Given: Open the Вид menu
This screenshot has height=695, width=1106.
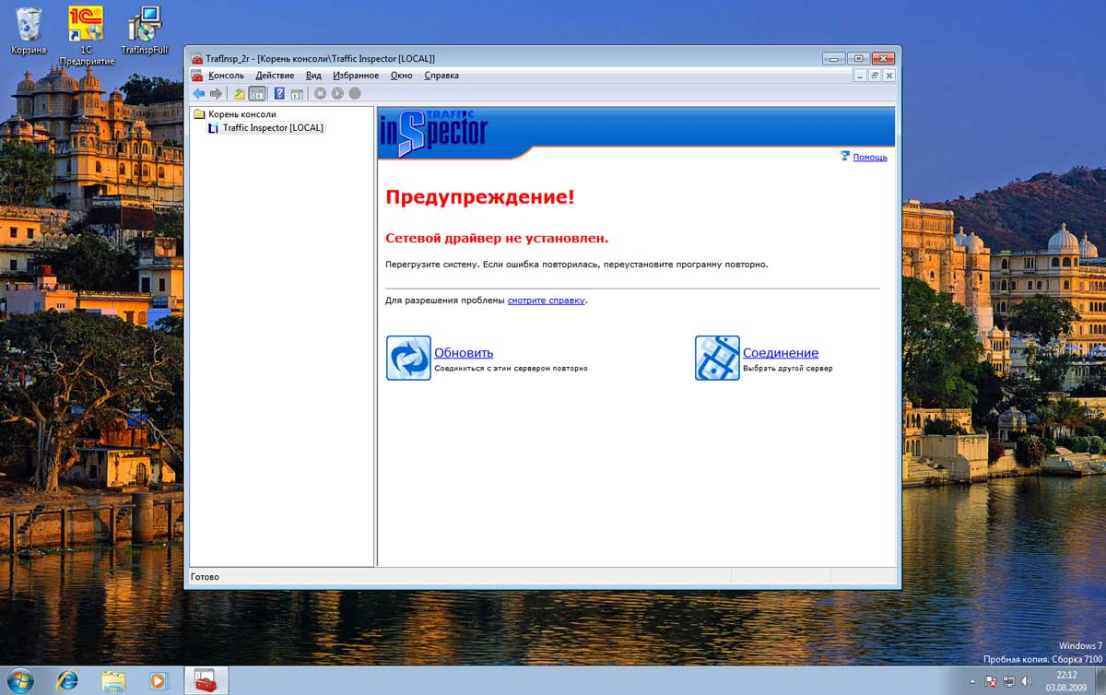Looking at the screenshot, I should coord(313,76).
